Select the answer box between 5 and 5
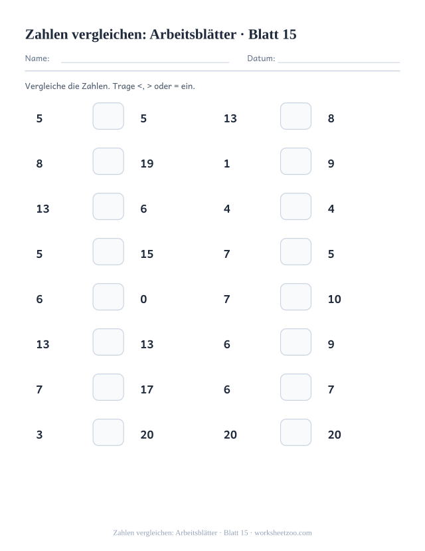Image resolution: width=425 pixels, height=551 pixels. pyautogui.click(x=108, y=116)
